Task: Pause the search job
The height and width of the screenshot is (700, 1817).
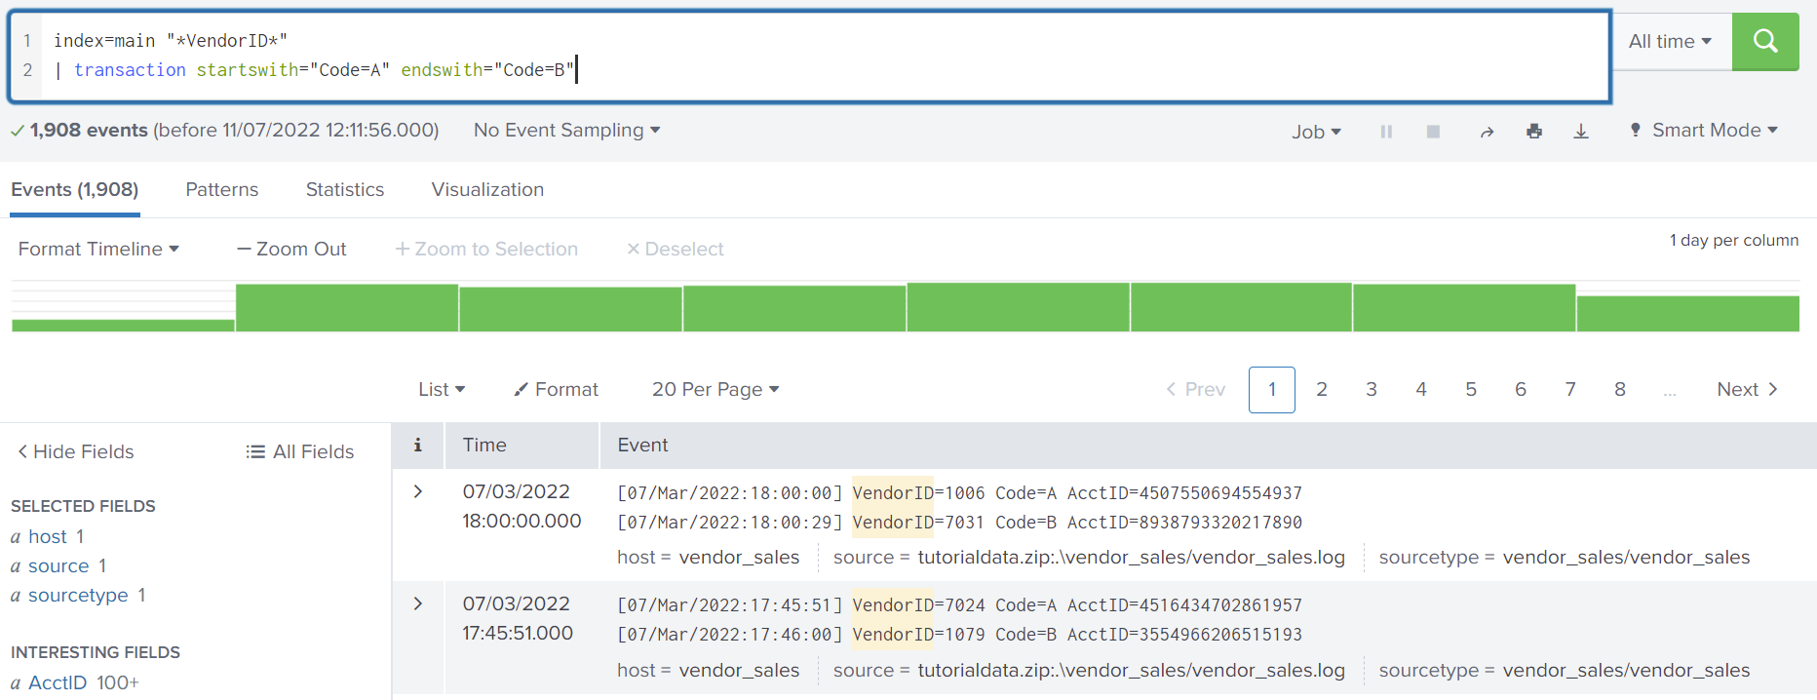Action: (x=1385, y=132)
